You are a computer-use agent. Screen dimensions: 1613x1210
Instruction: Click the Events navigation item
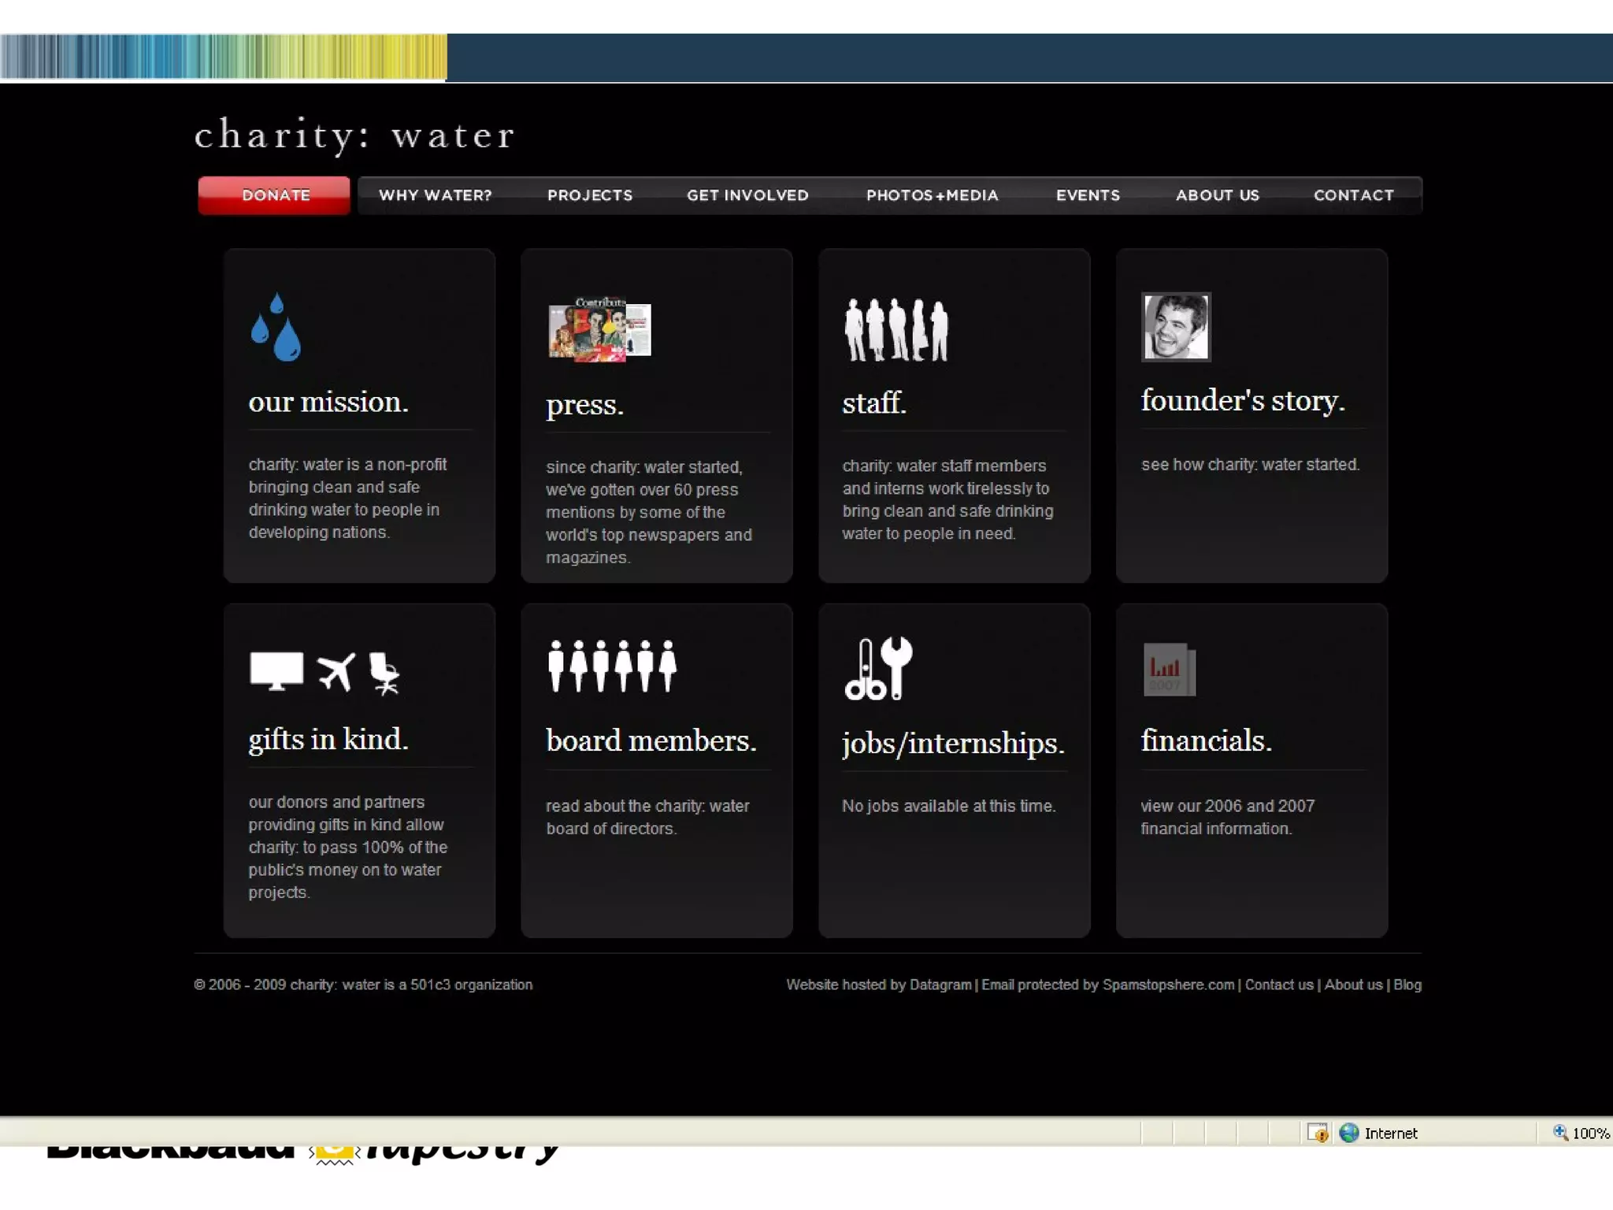1088,195
